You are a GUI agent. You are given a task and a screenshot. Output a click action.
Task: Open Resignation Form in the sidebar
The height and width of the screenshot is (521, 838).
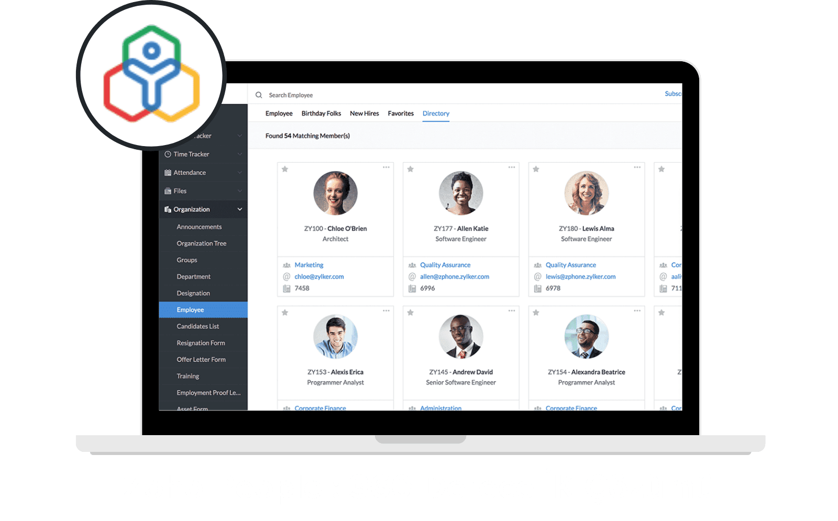coord(201,343)
